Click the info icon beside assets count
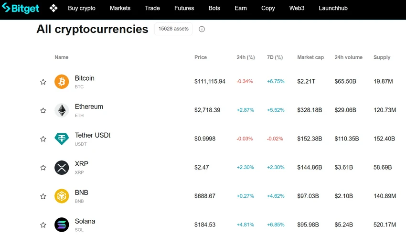This screenshot has height=236, width=406. point(202,29)
